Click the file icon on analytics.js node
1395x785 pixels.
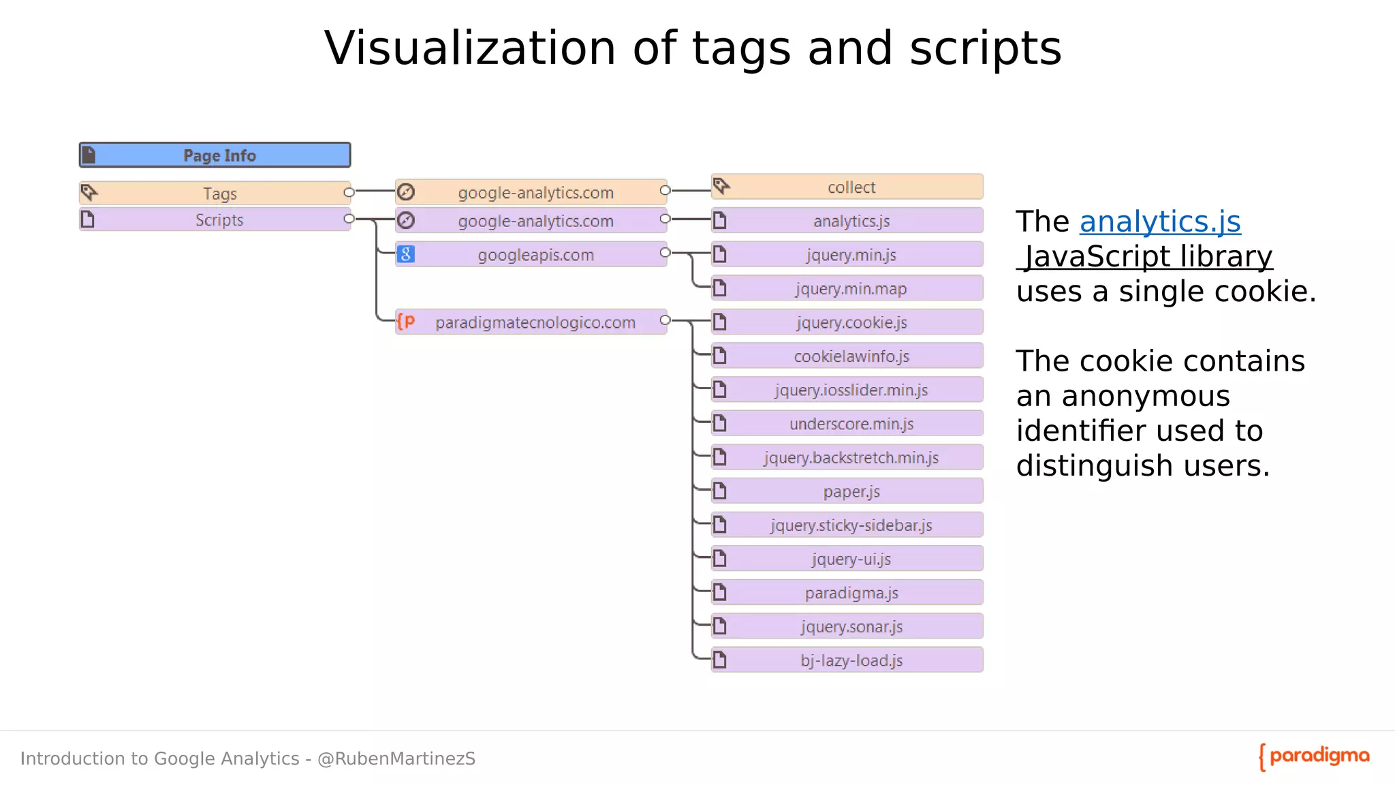pyautogui.click(x=720, y=221)
